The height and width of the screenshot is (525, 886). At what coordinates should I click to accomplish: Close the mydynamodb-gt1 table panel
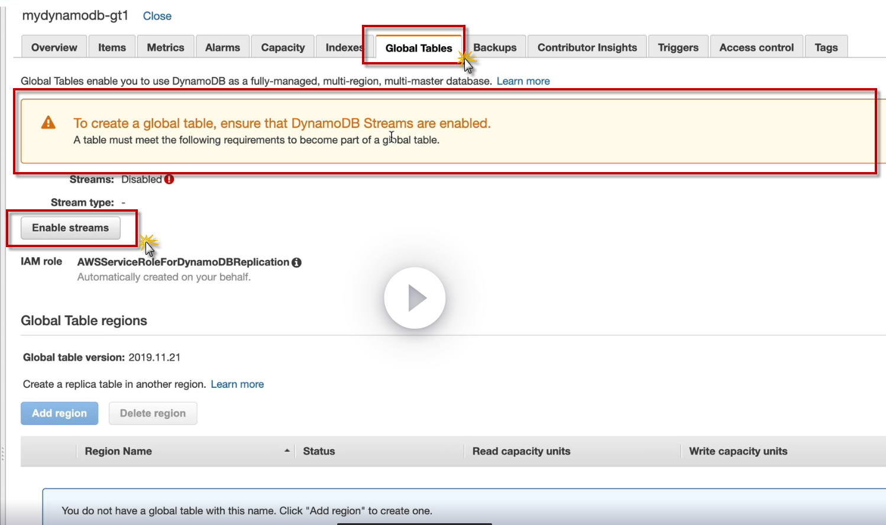coord(157,16)
